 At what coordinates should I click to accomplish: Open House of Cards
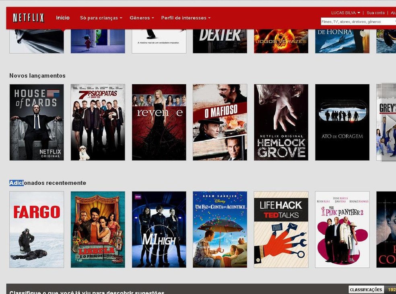coord(36,122)
